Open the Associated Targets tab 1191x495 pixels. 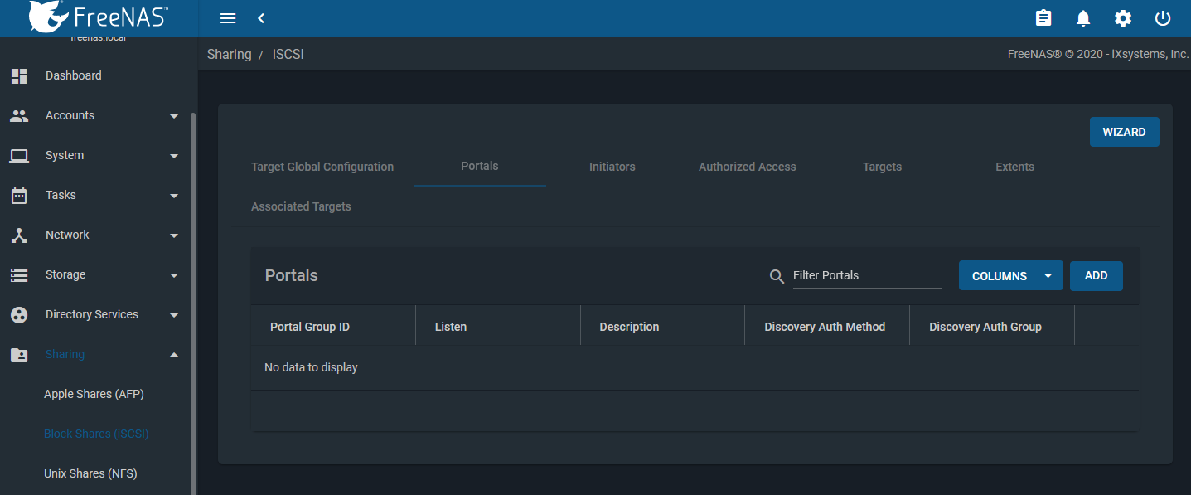point(301,206)
